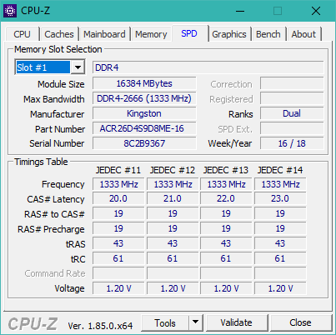The height and width of the screenshot is (335, 336).
Task: Click the Kingston manufacturer value
Action: (144, 113)
